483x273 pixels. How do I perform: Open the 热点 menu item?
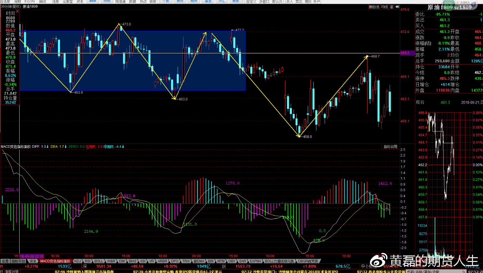point(143,1)
